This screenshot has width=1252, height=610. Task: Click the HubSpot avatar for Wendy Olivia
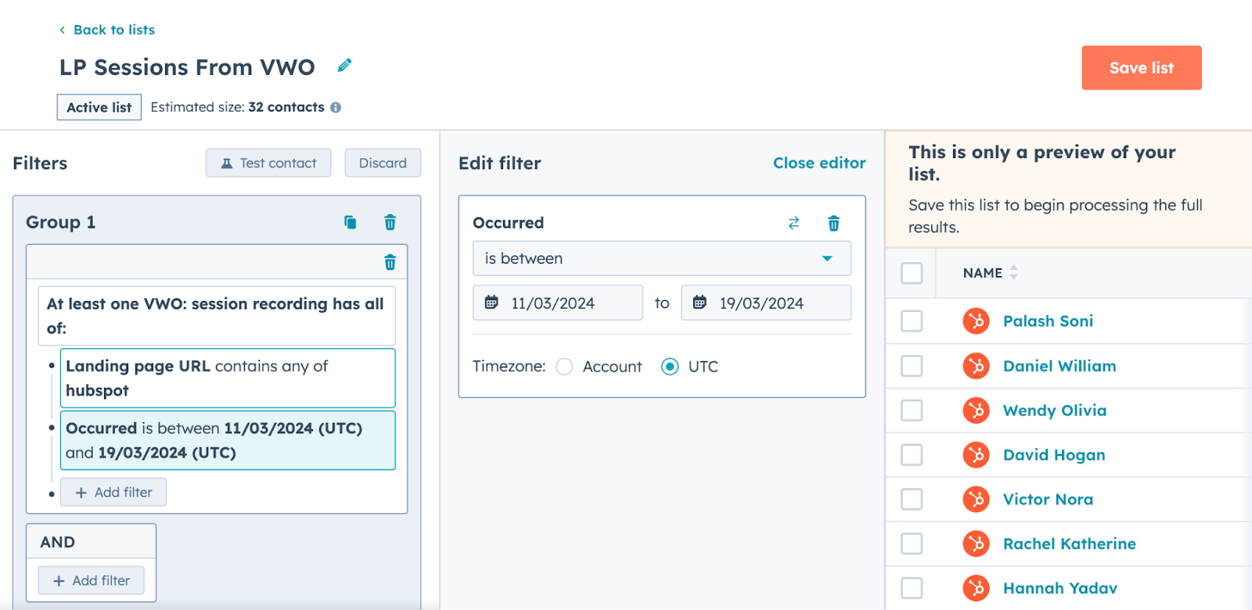pos(976,411)
